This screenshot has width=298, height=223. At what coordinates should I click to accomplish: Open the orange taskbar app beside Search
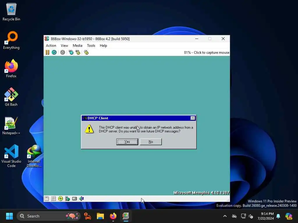coord(88,216)
